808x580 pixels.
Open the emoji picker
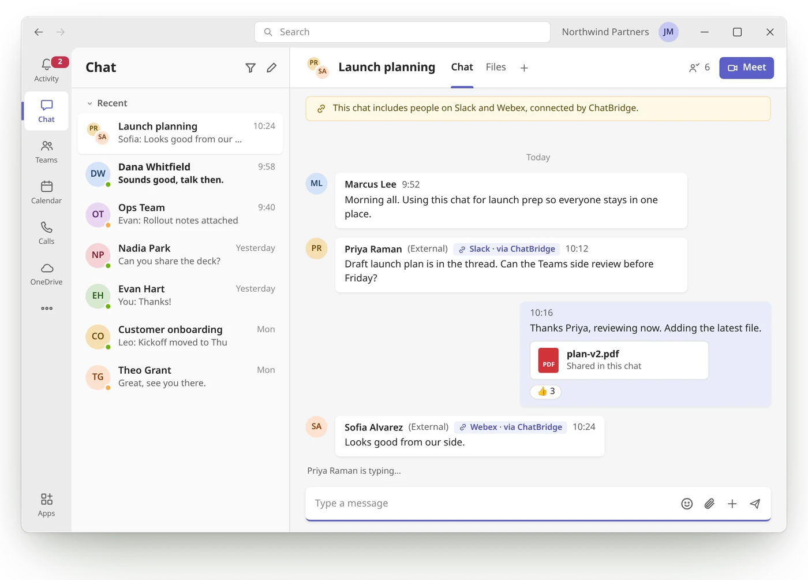click(x=687, y=504)
